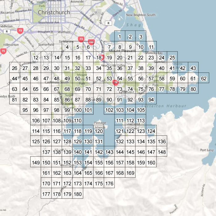Click the Moorhouse Ave label

pyautogui.click(x=49, y=23)
